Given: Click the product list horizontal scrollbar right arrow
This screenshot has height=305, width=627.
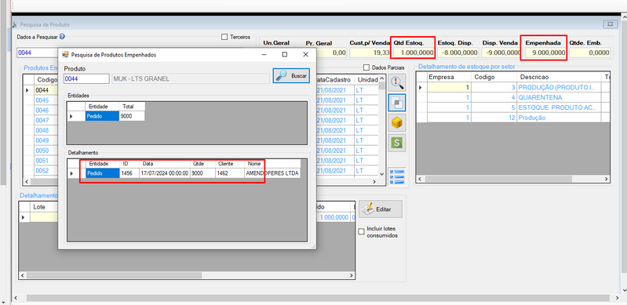Looking at the screenshot, I should pos(374,181).
